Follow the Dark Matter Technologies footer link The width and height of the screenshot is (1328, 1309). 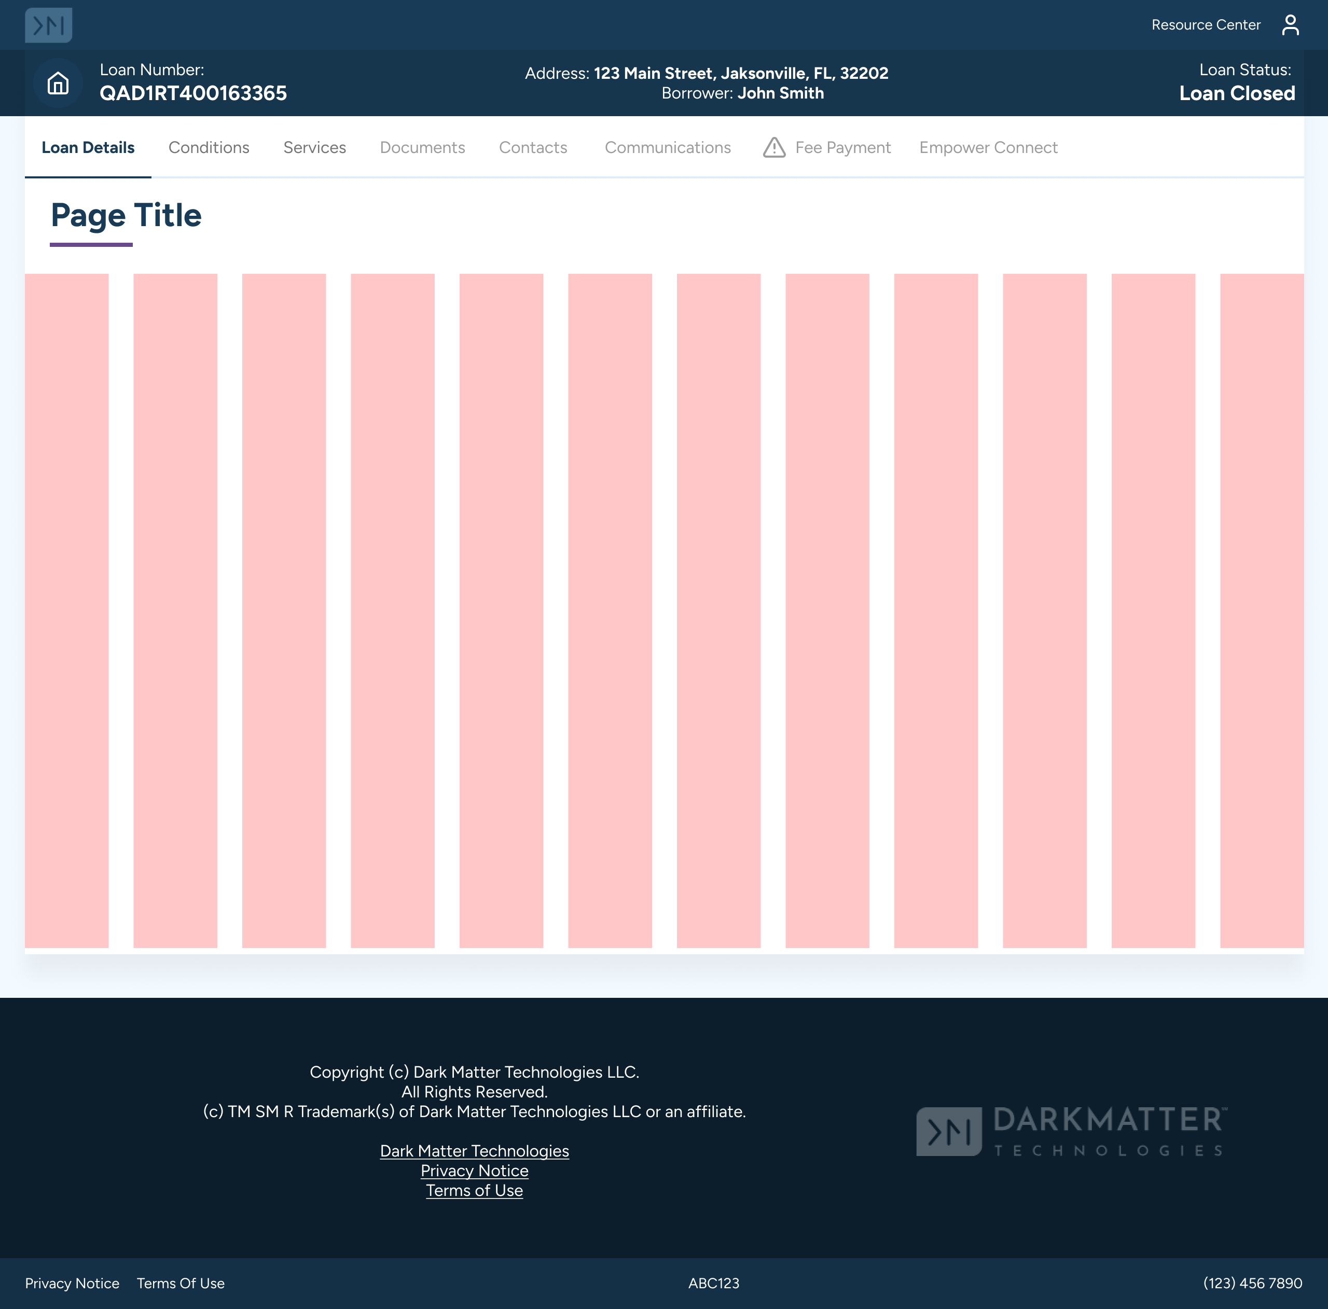[x=474, y=1151]
